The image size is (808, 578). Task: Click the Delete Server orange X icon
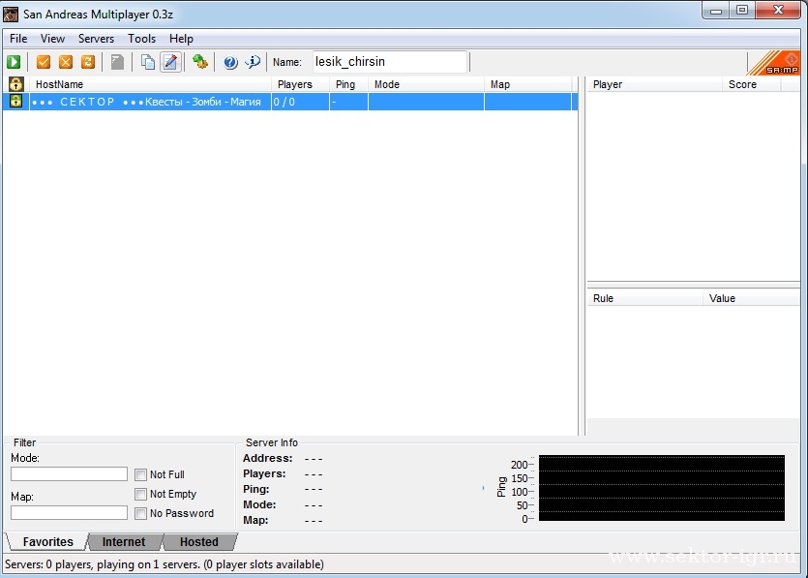click(x=66, y=62)
